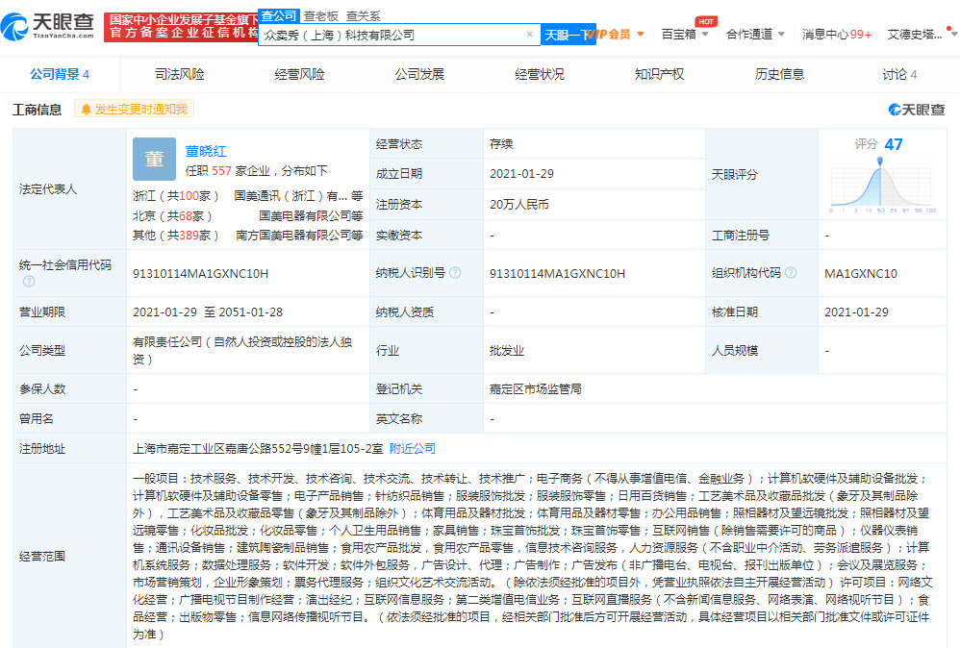Click the 工商信息 section heading
The width and height of the screenshot is (960, 648).
click(37, 110)
